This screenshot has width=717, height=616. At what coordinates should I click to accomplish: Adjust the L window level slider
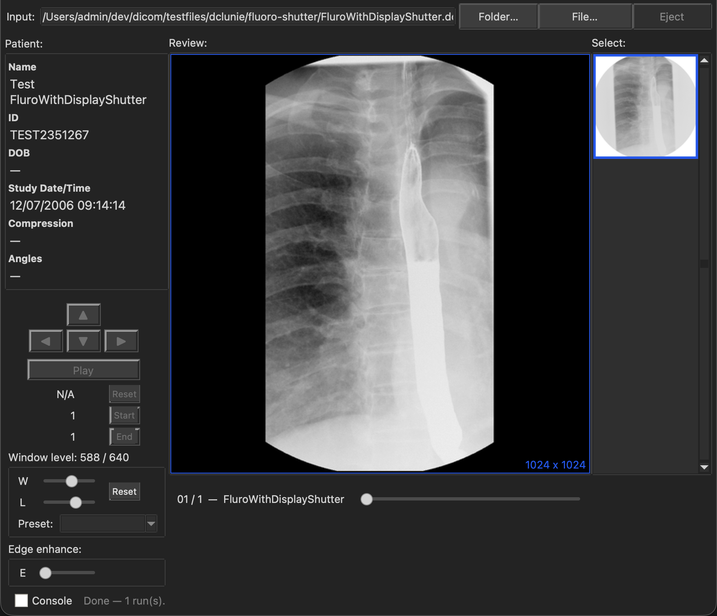[76, 503]
